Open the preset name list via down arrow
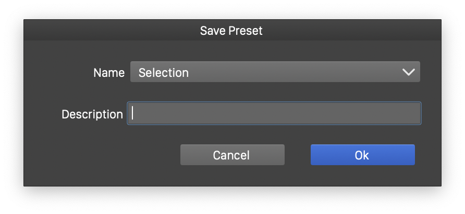The width and height of the screenshot is (465, 214). (x=408, y=72)
